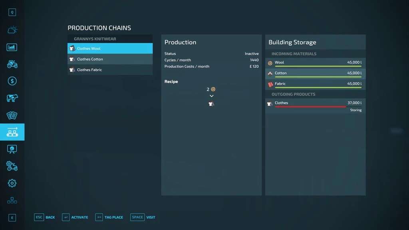Open the help presentation board icon
Image resolution: width=409 pixels, height=230 pixels.
[x=12, y=149]
